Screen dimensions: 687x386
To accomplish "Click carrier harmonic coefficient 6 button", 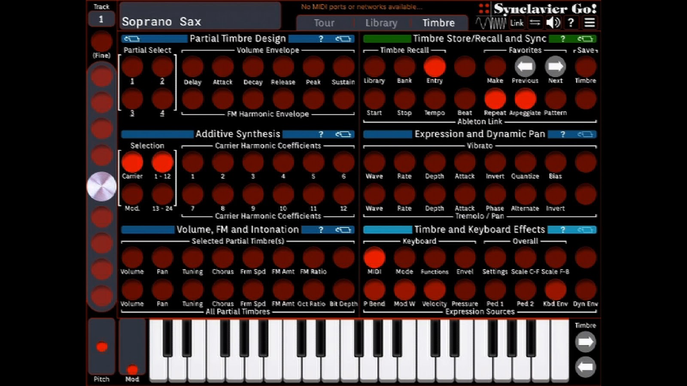I will click(343, 162).
